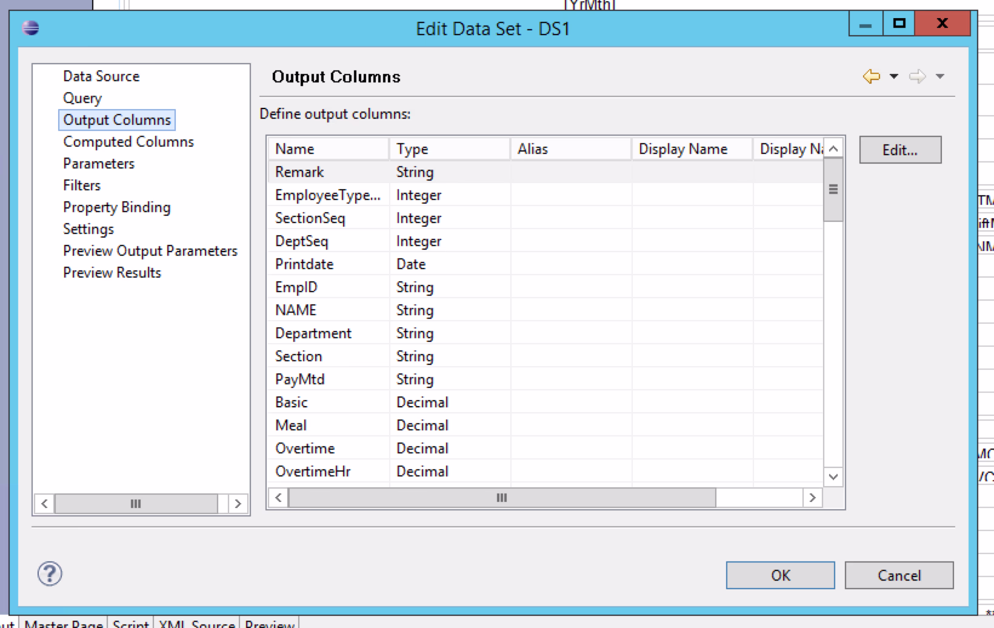994x628 pixels.
Task: Cancel the Edit Data Set dialog
Action: pyautogui.click(x=899, y=575)
